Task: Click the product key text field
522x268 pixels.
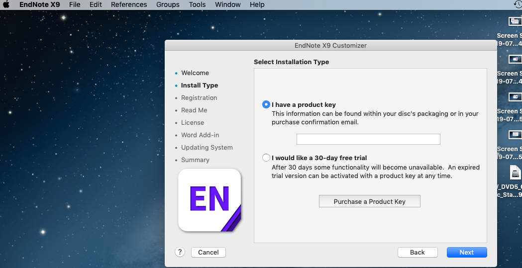Action: [x=368, y=139]
